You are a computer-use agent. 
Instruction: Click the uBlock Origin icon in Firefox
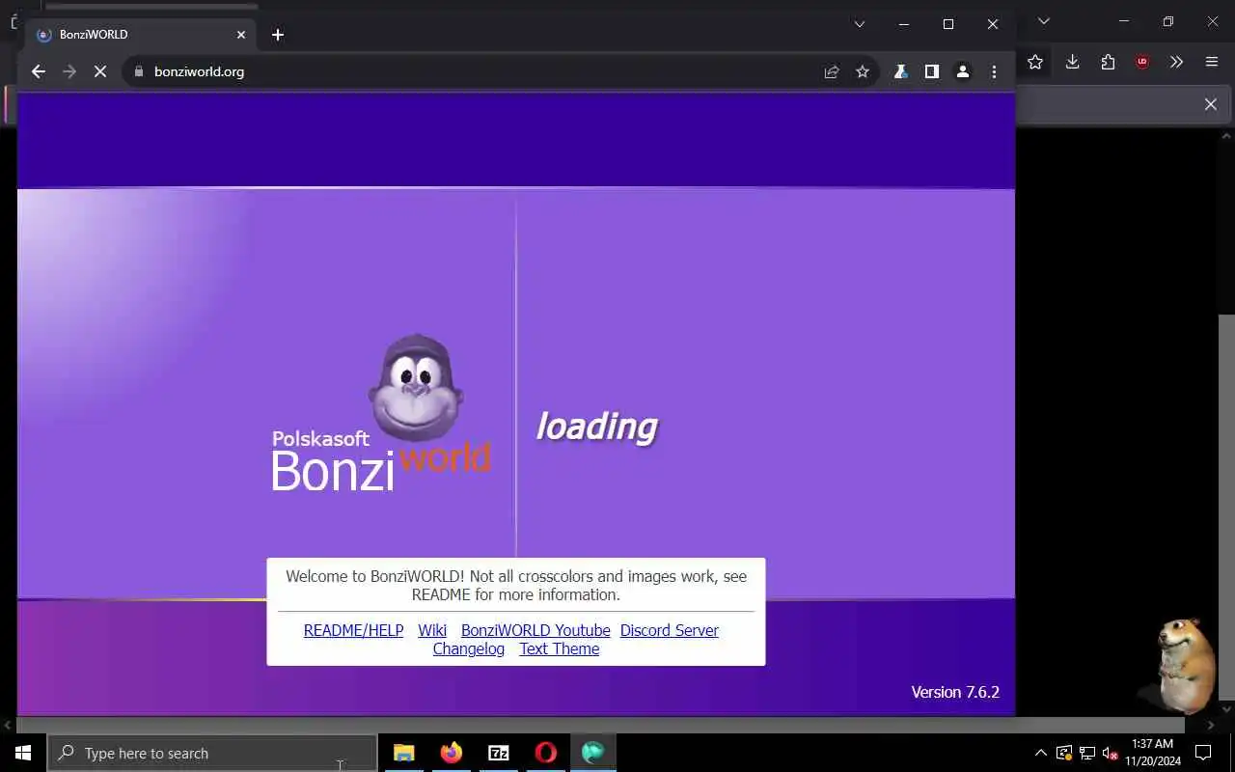point(1142,62)
